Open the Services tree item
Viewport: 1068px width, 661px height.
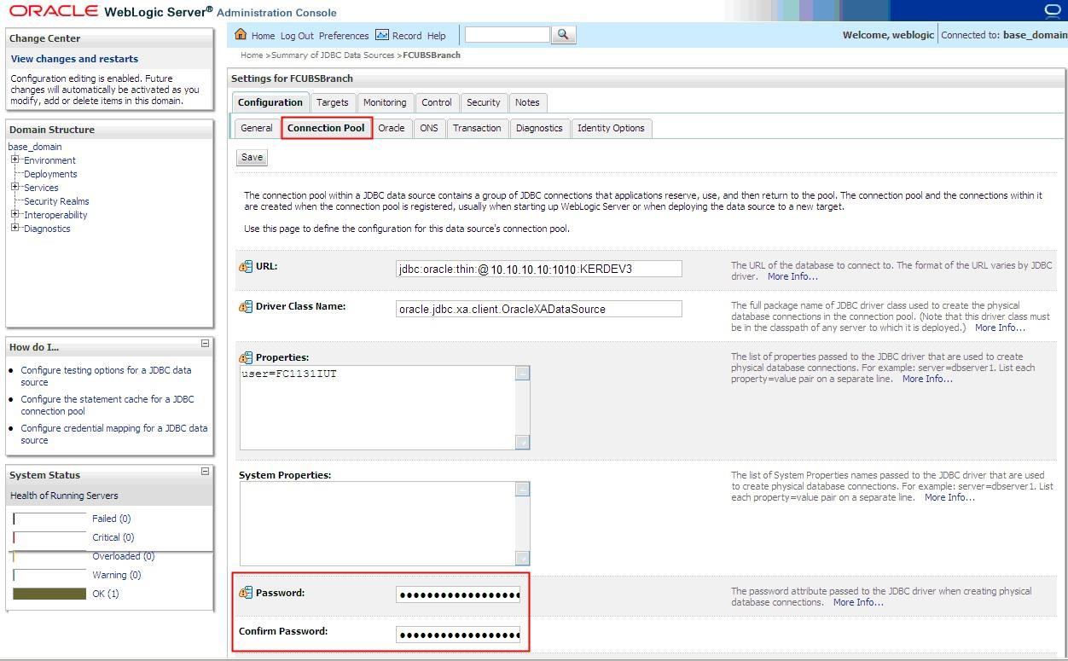[41, 188]
